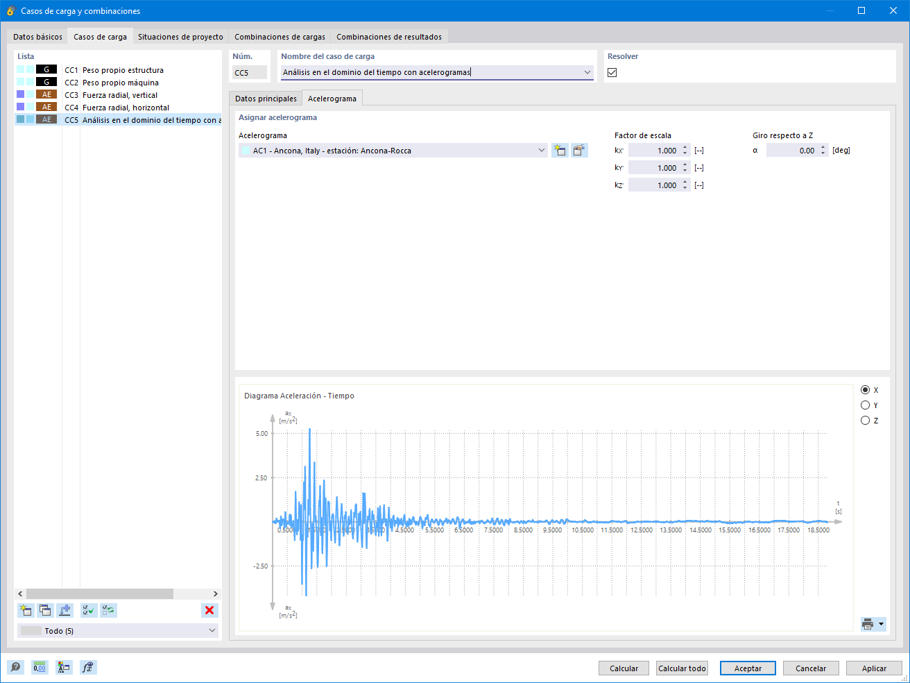Click the AE category badge of CC4

tap(46, 107)
